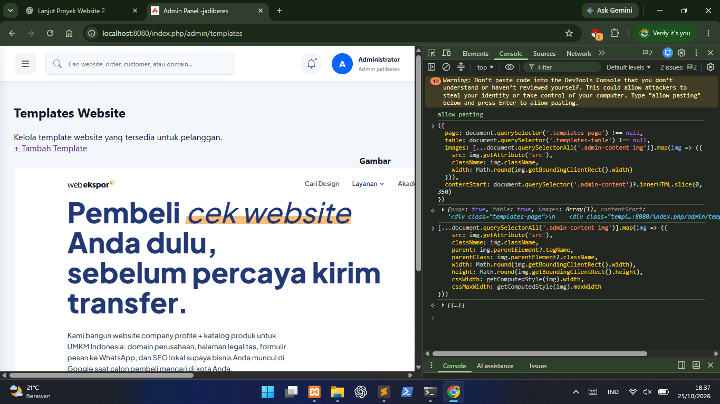Image resolution: width=720 pixels, height=404 pixels.
Task: Go to the browser home button
Action: coord(69,33)
